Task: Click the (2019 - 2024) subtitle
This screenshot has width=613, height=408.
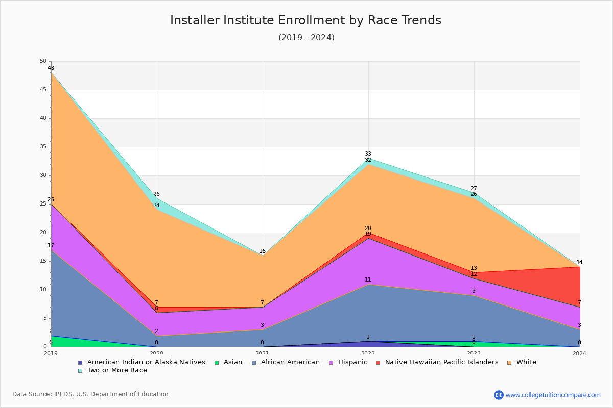Action: (306, 38)
